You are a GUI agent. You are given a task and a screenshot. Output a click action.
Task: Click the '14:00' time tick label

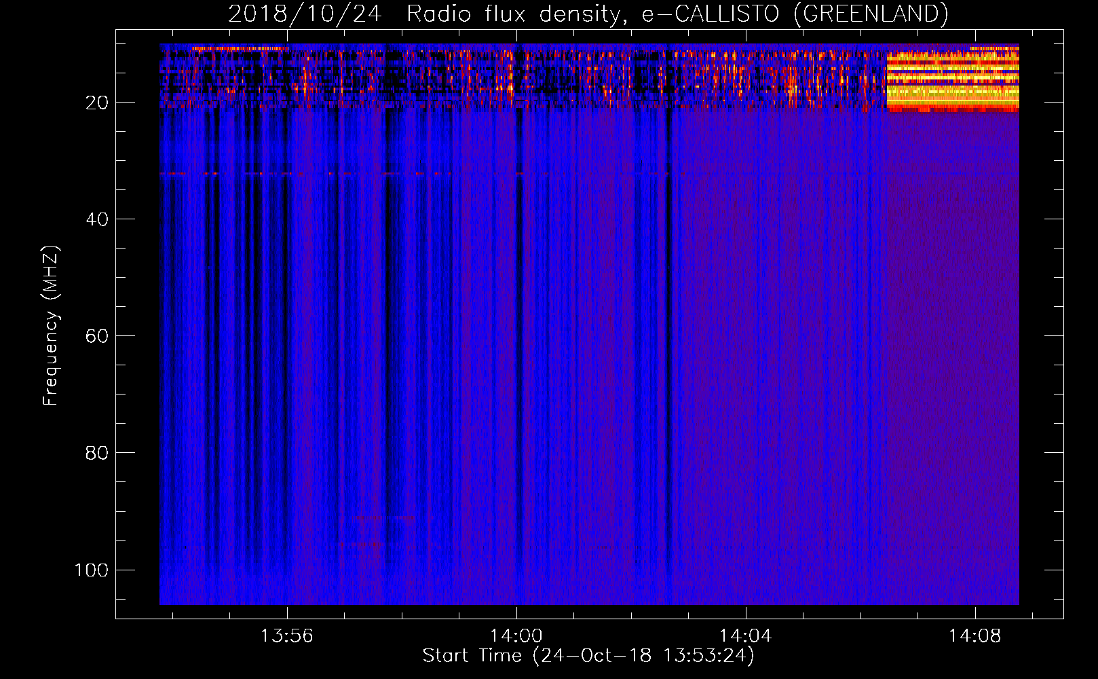pyautogui.click(x=516, y=636)
